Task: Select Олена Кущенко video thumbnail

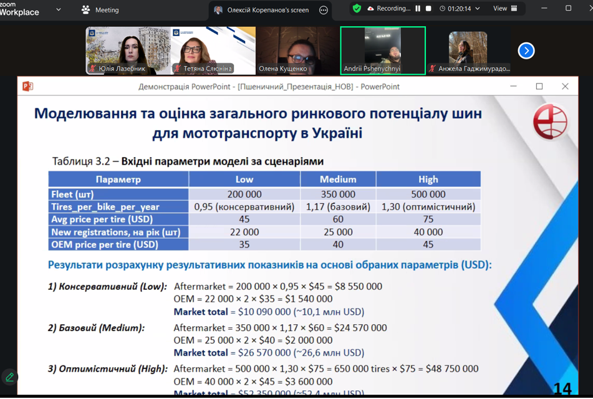Action: pyautogui.click(x=297, y=50)
